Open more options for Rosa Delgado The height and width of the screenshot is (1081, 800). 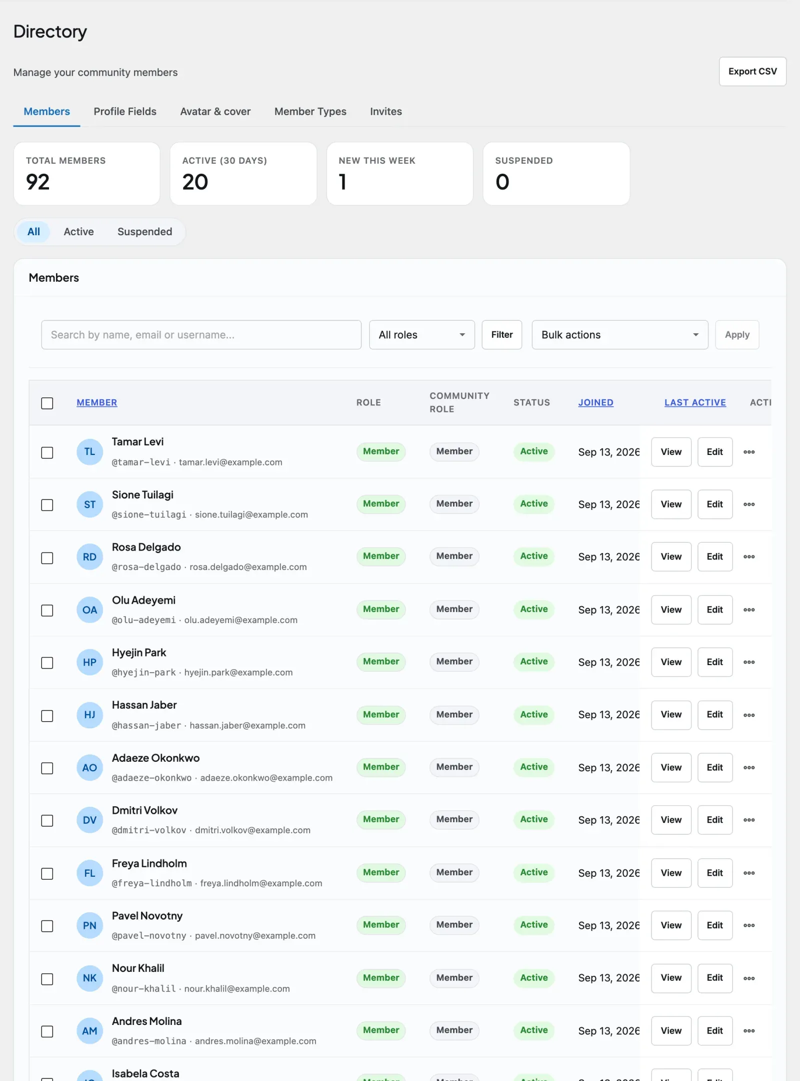tap(748, 557)
